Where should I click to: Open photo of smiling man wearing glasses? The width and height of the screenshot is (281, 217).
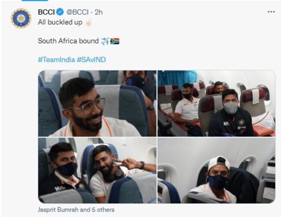(97, 103)
